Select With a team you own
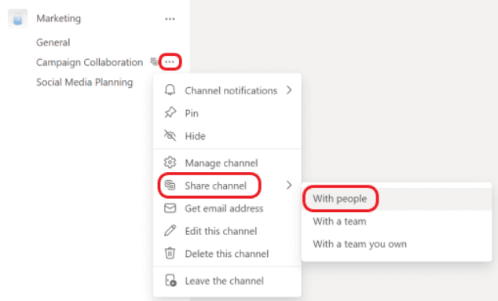The image size is (498, 301). click(360, 244)
